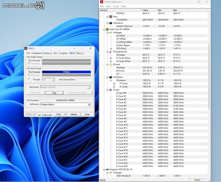Open the About tab in CPU-Z
This screenshot has width=221, height=182.
pos(79,53)
